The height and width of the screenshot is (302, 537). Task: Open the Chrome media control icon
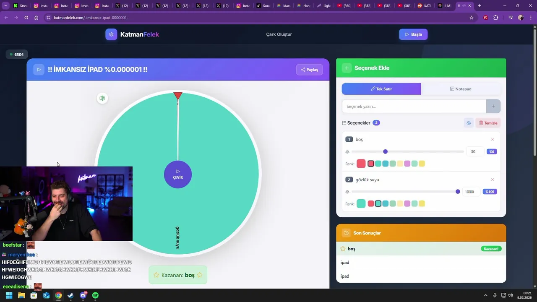(x=511, y=18)
